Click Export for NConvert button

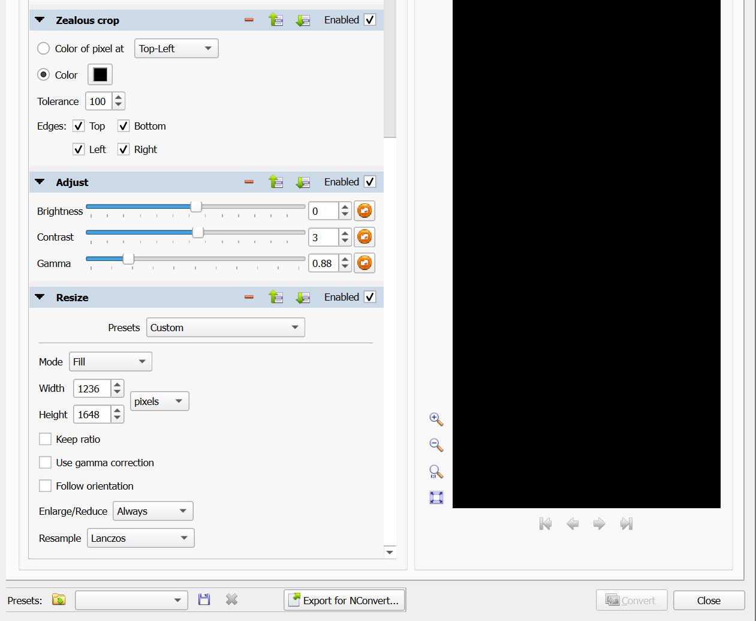[x=344, y=600]
